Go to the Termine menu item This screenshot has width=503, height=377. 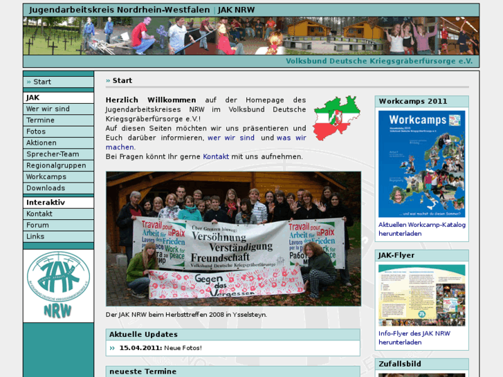[x=58, y=120]
